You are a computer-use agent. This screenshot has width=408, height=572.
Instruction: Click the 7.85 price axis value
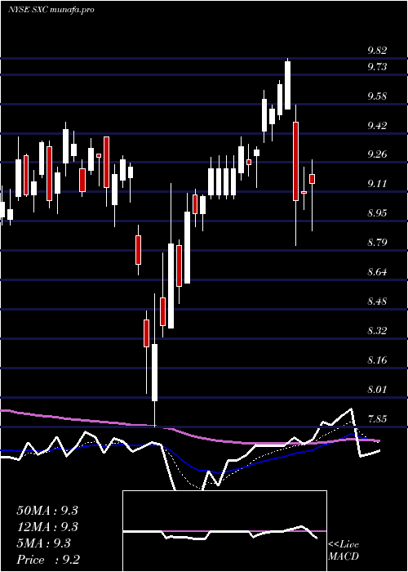377,418
